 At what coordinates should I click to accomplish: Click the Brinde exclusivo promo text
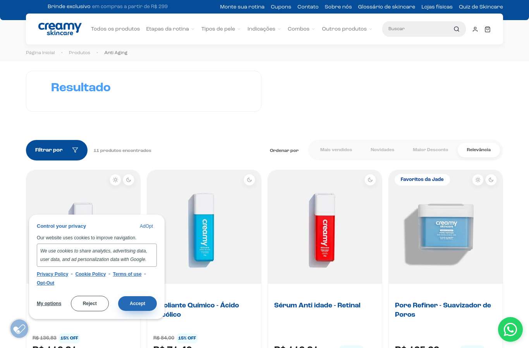[108, 7]
